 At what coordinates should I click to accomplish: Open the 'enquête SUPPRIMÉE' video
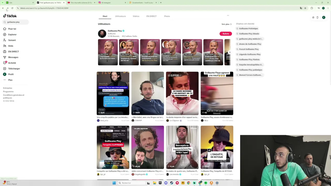click(113, 147)
